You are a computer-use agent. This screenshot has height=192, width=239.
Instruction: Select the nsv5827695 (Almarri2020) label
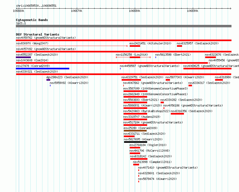point(143,139)
